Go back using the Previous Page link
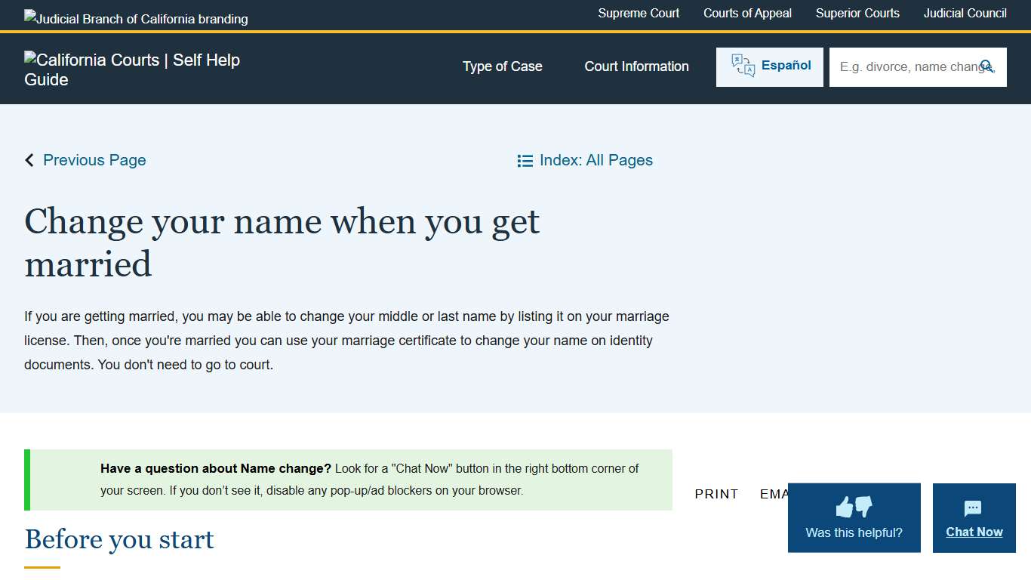Viewport: 1031px width, 580px height. [94, 160]
